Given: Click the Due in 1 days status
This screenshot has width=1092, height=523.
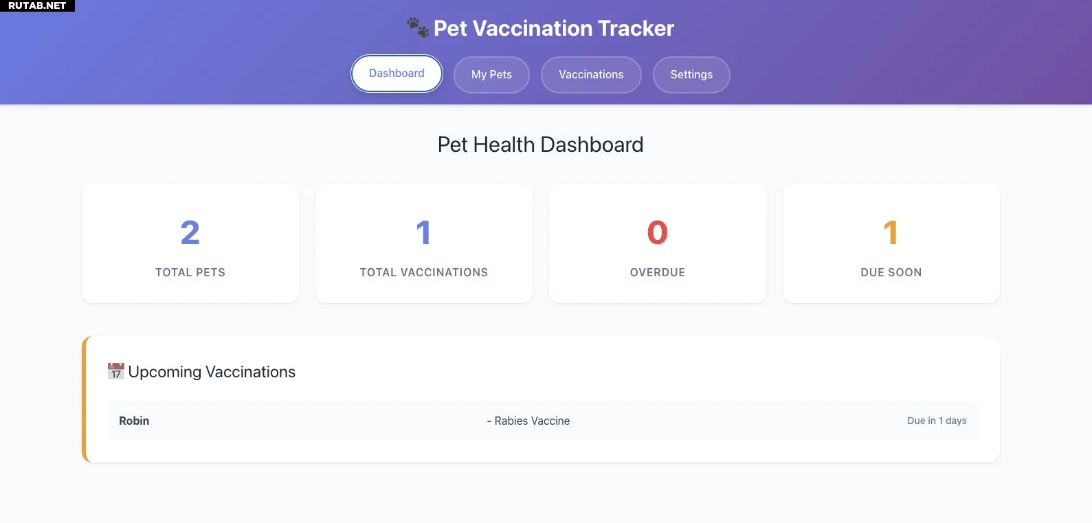Looking at the screenshot, I should click(x=937, y=421).
